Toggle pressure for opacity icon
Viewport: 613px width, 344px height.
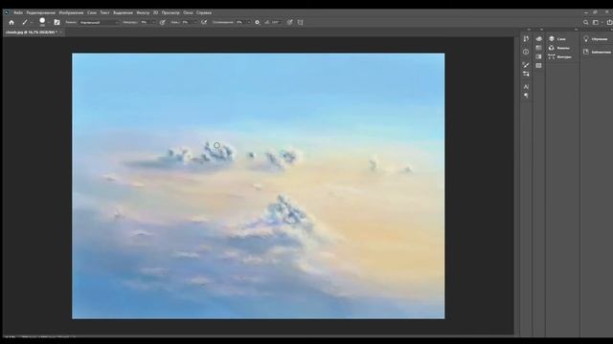(162, 22)
